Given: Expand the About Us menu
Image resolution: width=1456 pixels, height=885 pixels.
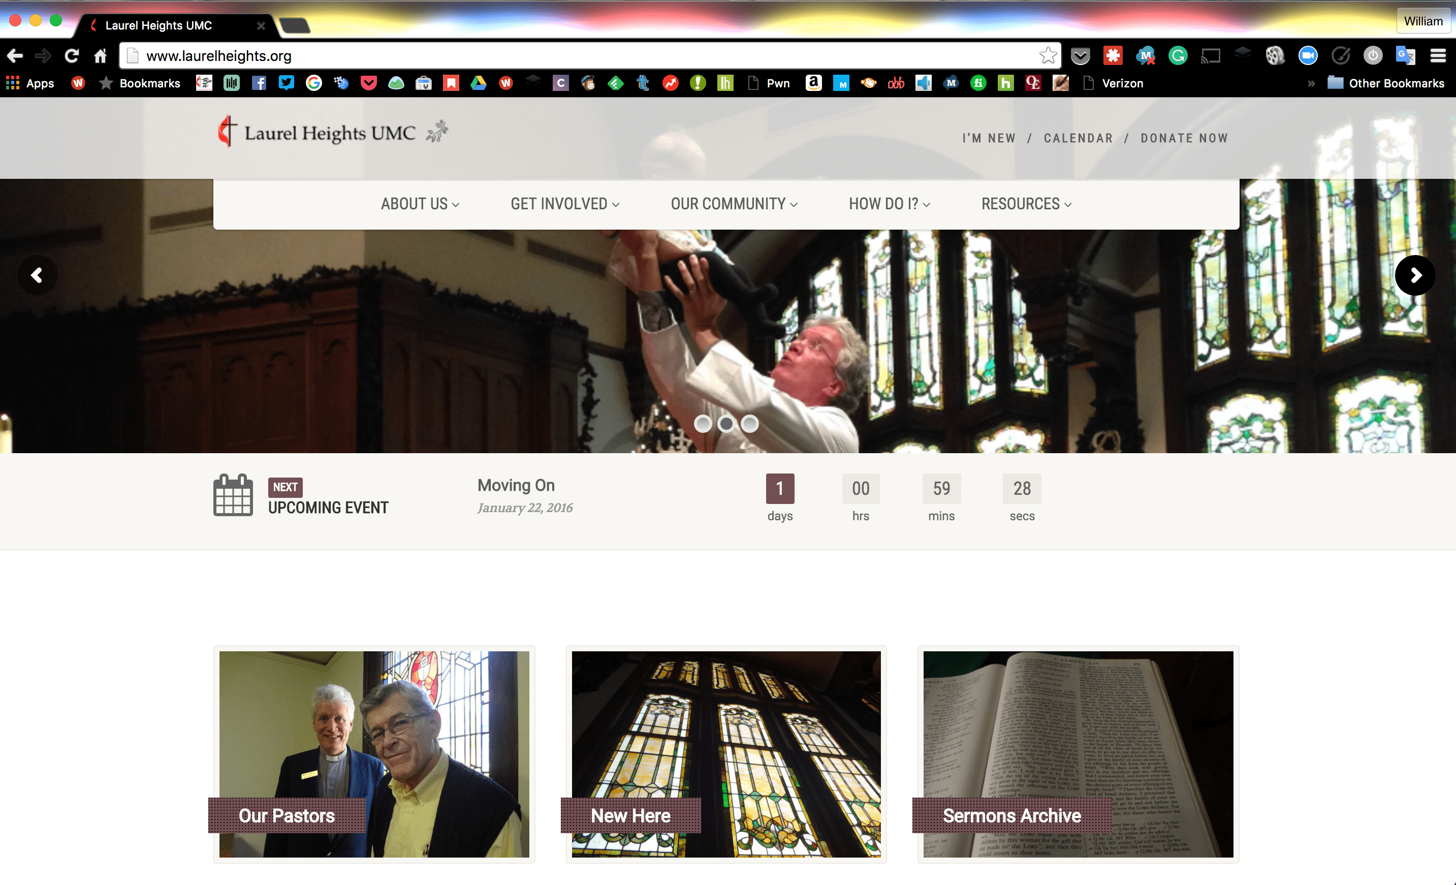Looking at the screenshot, I should click(x=420, y=204).
